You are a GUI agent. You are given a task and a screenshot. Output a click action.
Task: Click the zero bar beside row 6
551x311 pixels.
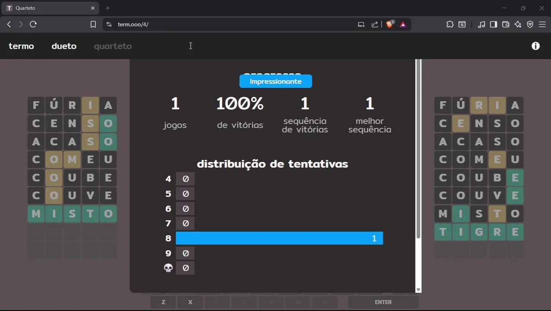pyautogui.click(x=185, y=209)
